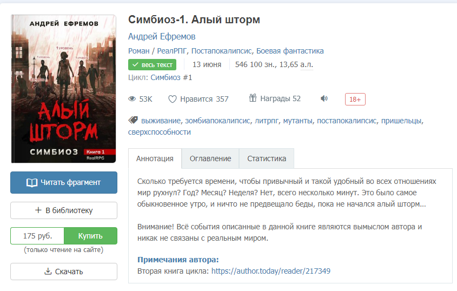Open the author link 'Андрей Ефремов'
Screen dimensions: 457x291
click(x=162, y=36)
